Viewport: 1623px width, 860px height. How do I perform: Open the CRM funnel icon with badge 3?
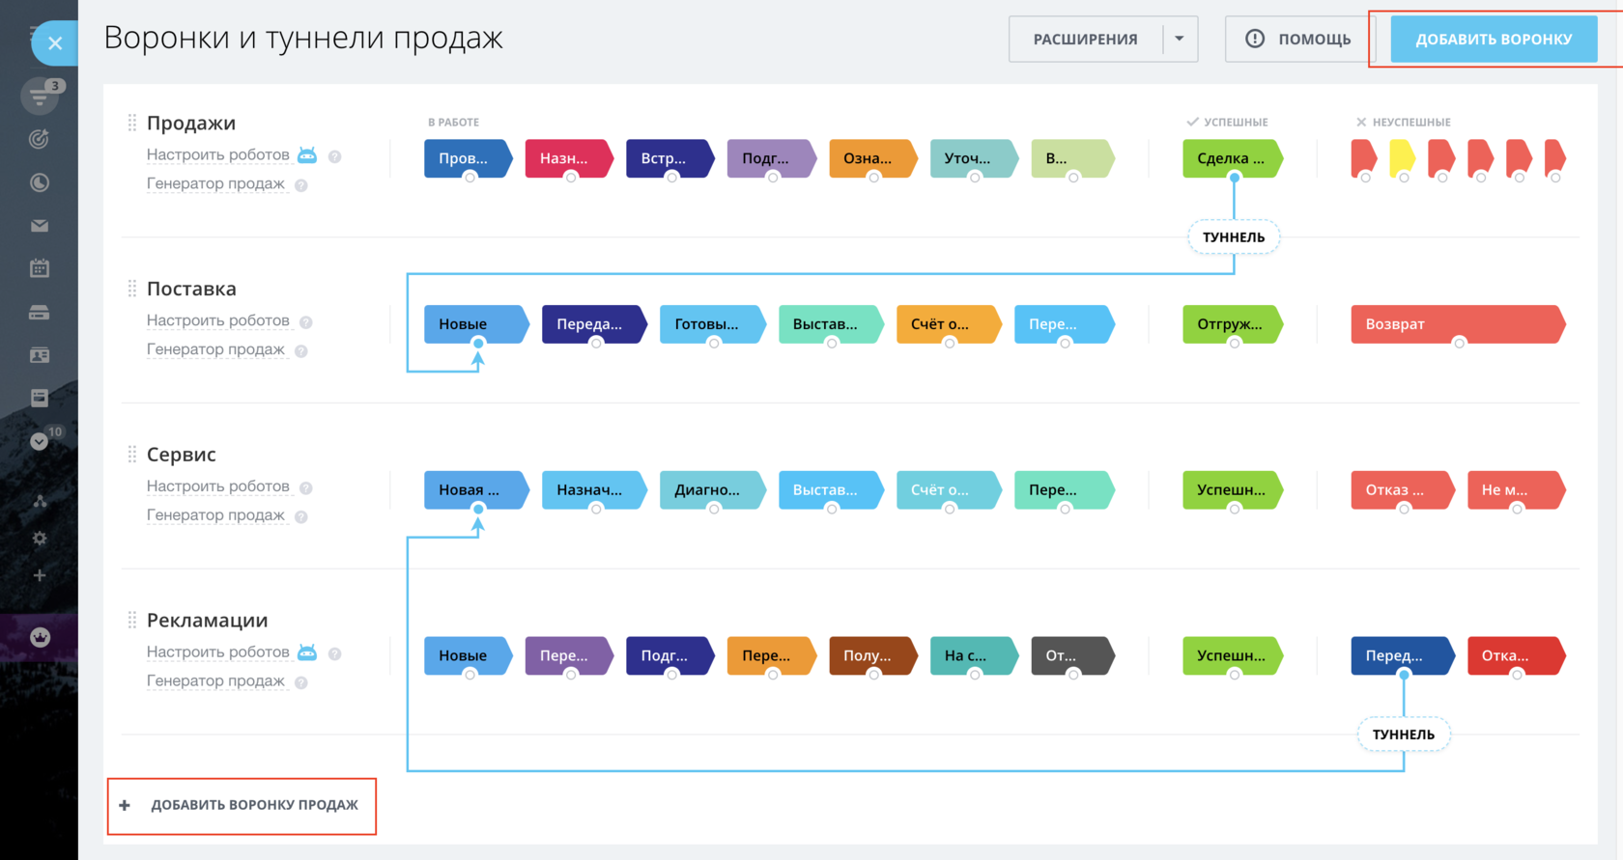click(40, 96)
